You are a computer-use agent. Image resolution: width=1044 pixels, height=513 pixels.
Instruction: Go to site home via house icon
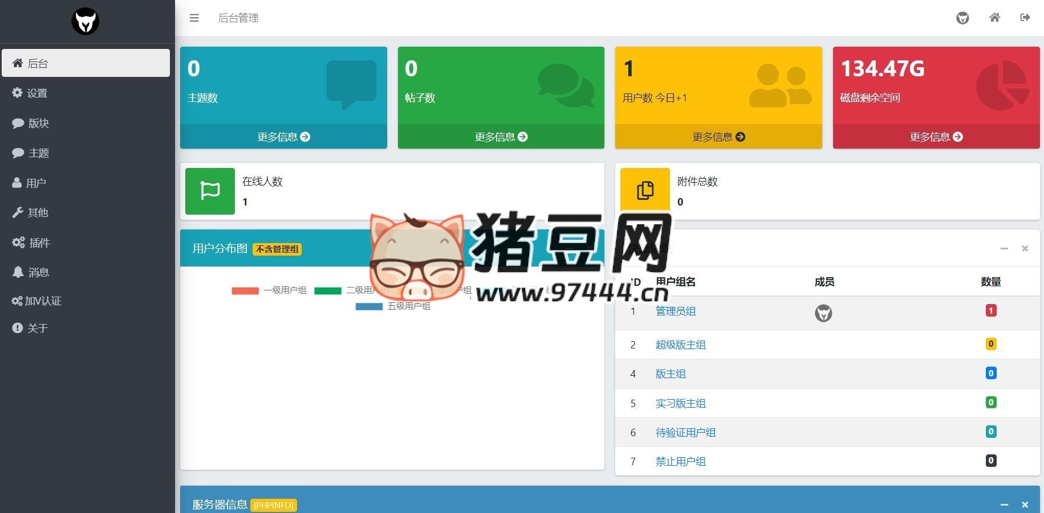(994, 18)
